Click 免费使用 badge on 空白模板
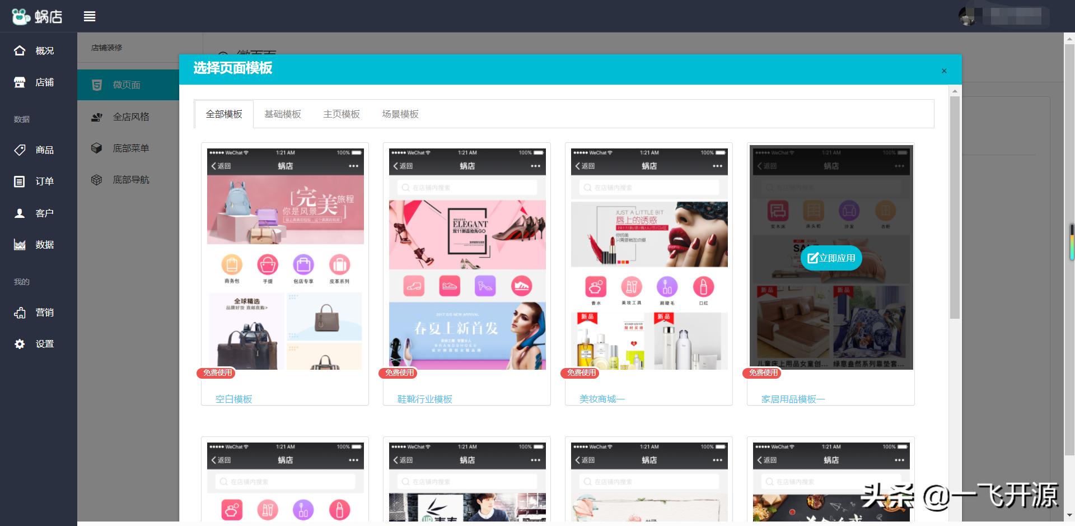Viewport: 1075px width, 526px height. [x=217, y=373]
